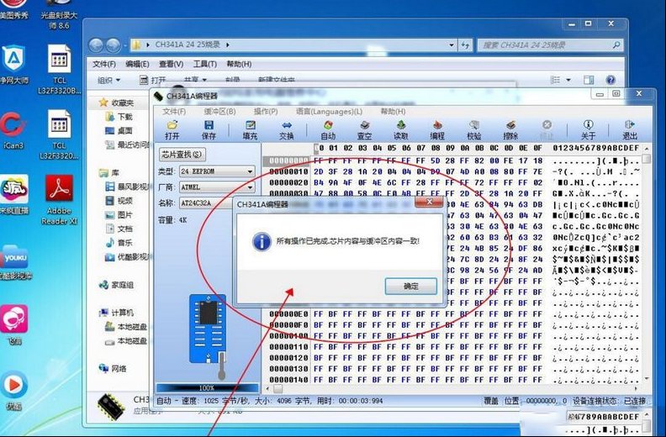Open 操作(P) menu in programmer
The width and height of the screenshot is (666, 437).
pos(266,111)
